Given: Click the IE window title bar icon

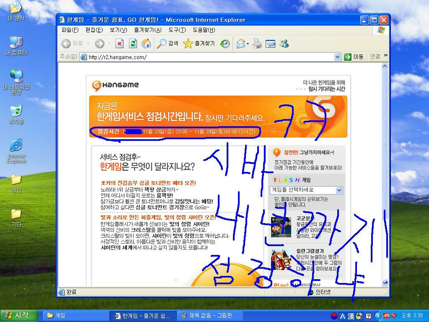Looking at the screenshot, I should tap(62, 20).
